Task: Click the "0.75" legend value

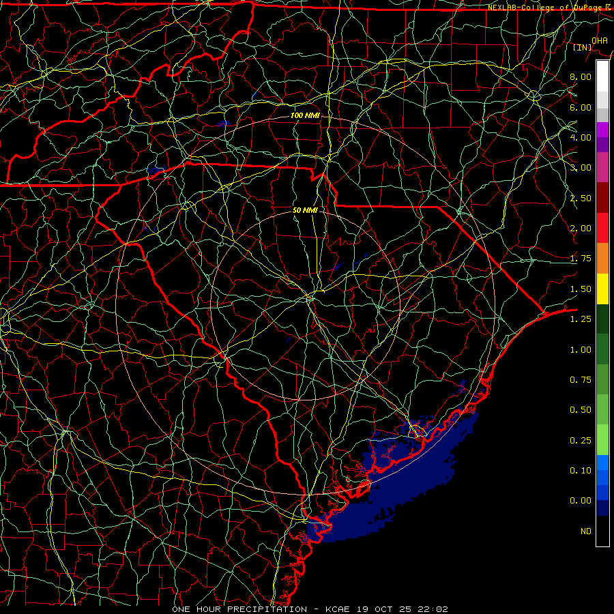Action: [x=581, y=380]
